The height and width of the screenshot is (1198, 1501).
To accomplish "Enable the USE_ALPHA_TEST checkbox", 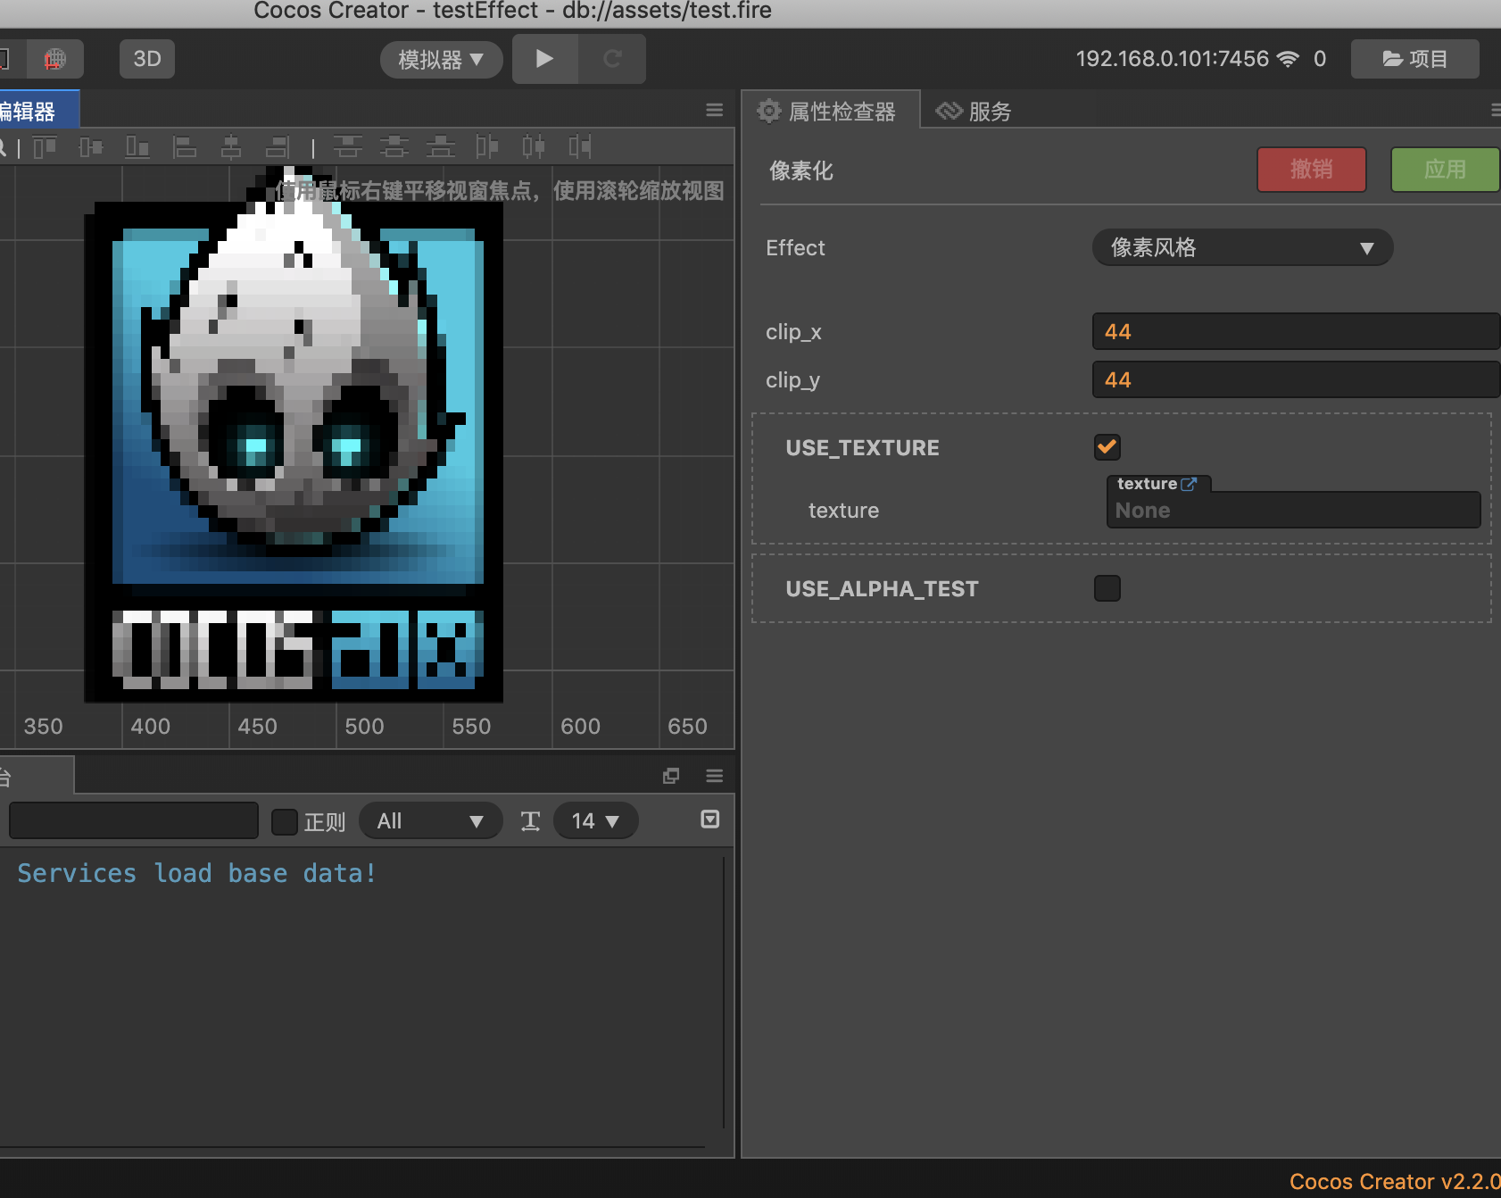I will pos(1107,588).
